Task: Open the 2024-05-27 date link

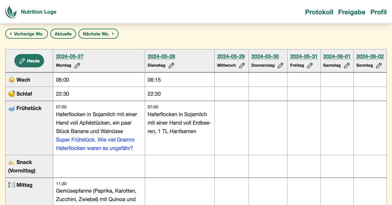Action: pos(70,56)
